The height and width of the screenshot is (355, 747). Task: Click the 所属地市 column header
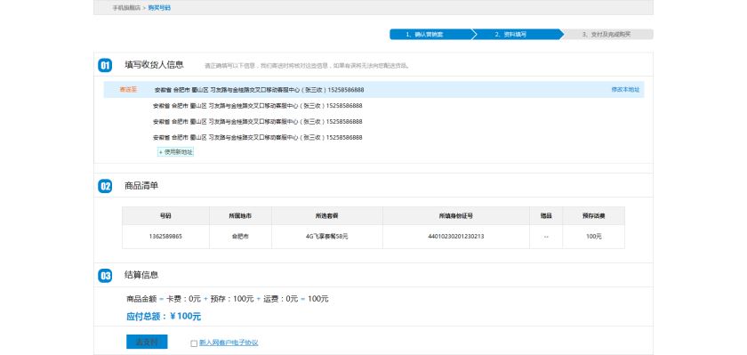pyautogui.click(x=240, y=216)
